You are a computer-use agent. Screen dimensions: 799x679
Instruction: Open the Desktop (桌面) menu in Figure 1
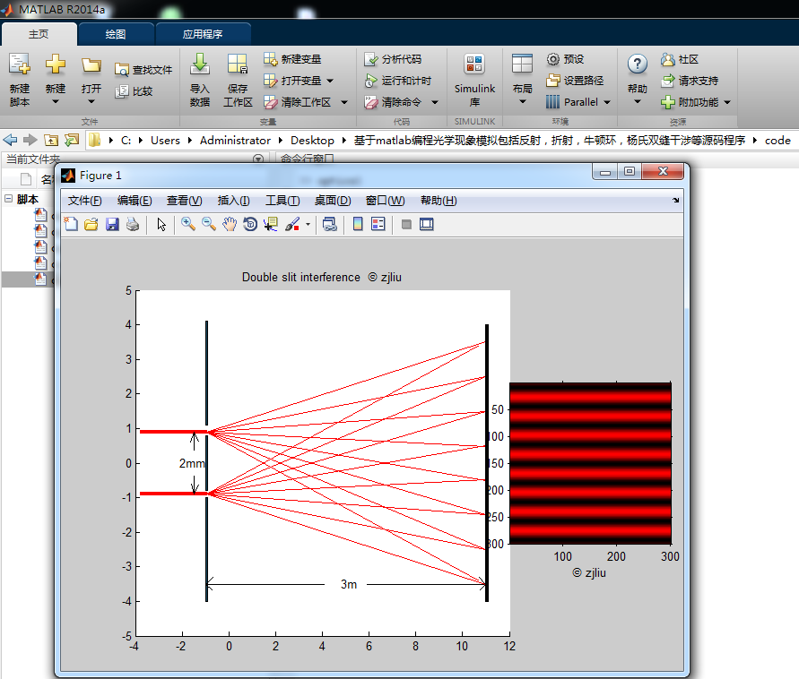[332, 201]
